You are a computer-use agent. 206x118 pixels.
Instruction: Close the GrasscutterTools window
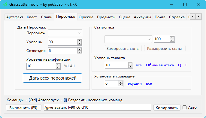199,5
